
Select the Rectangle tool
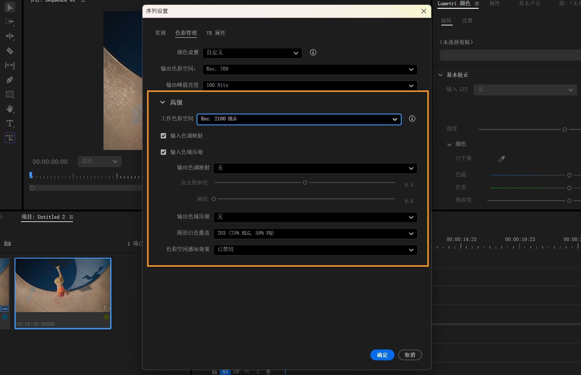10,94
